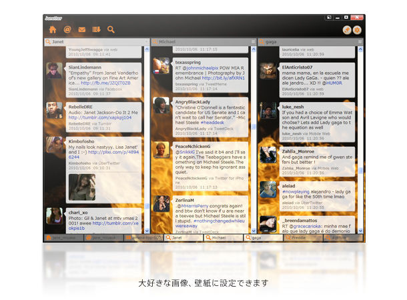Click the search icon in Michael column header
Screen dimensions: 407x300
(x=155, y=42)
